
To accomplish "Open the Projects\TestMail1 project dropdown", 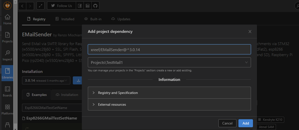I will [x=169, y=62].
